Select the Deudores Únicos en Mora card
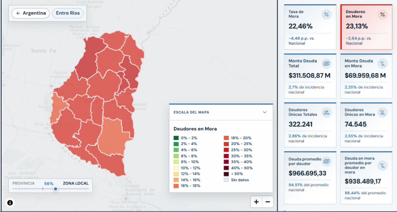This screenshot has width=397, height=212. click(366, 125)
